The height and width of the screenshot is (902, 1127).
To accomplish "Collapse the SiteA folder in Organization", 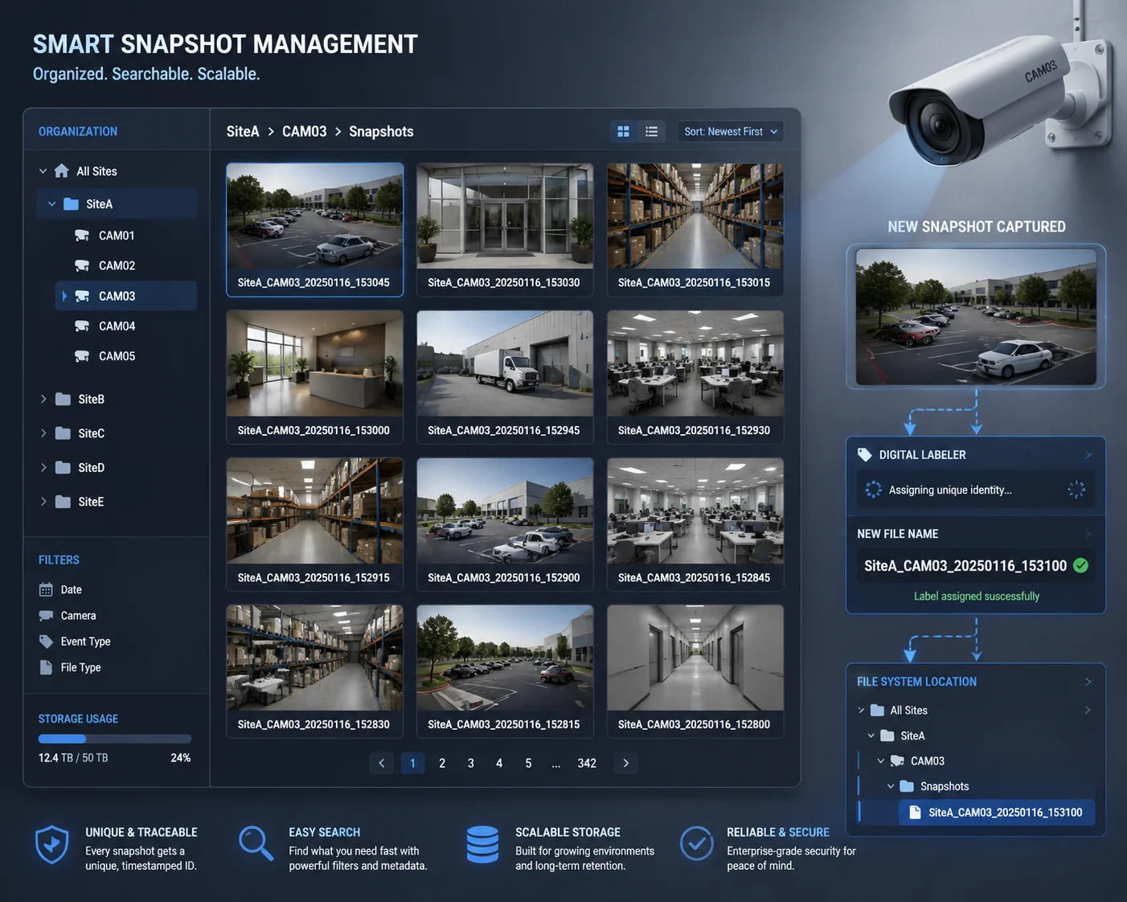I will pyautogui.click(x=52, y=203).
